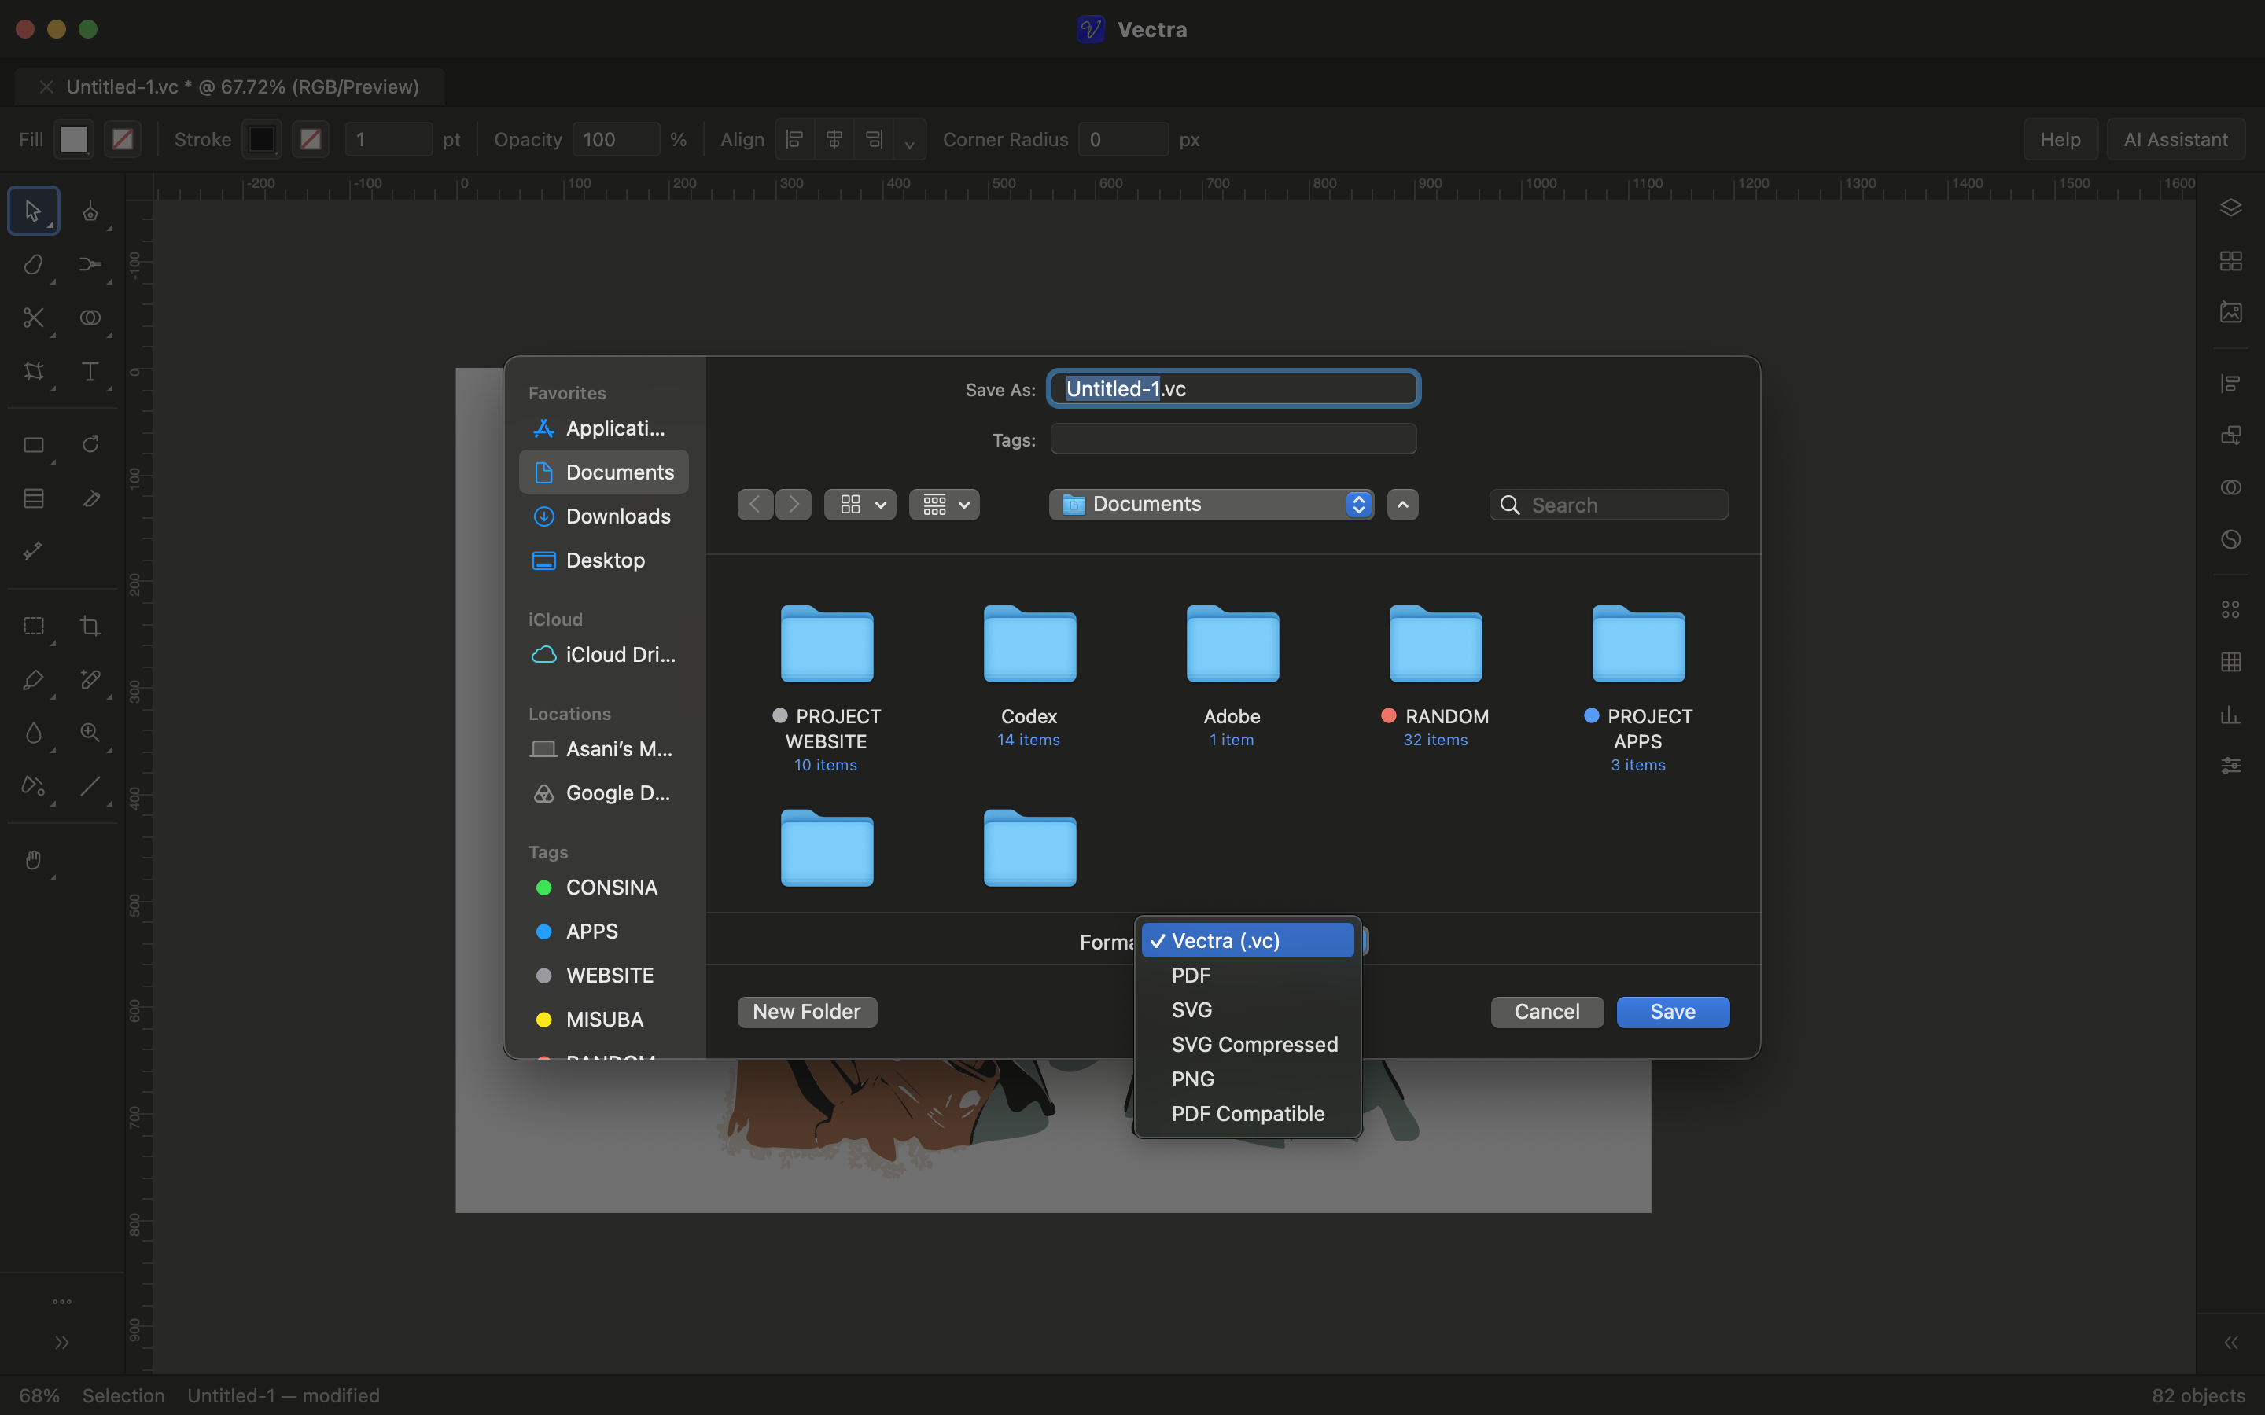Select the Rotate tool
Image resolution: width=2265 pixels, height=1415 pixels.
coord(90,444)
